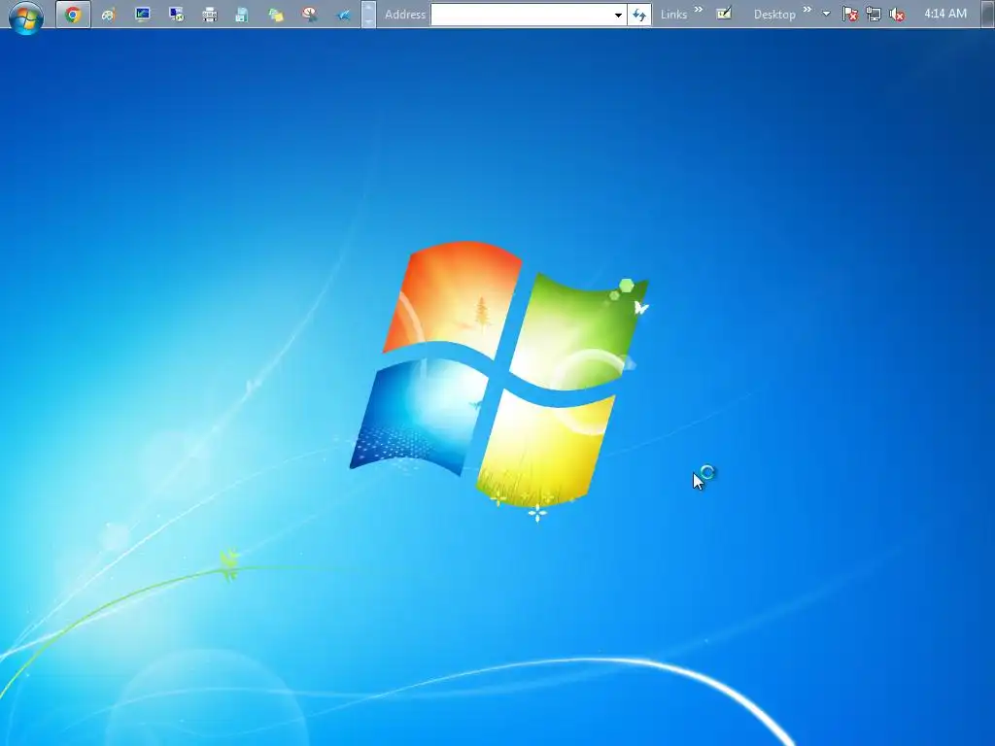Open the printer and fax icon on taskbar
Viewport: 995px width, 746px height.
(210, 14)
